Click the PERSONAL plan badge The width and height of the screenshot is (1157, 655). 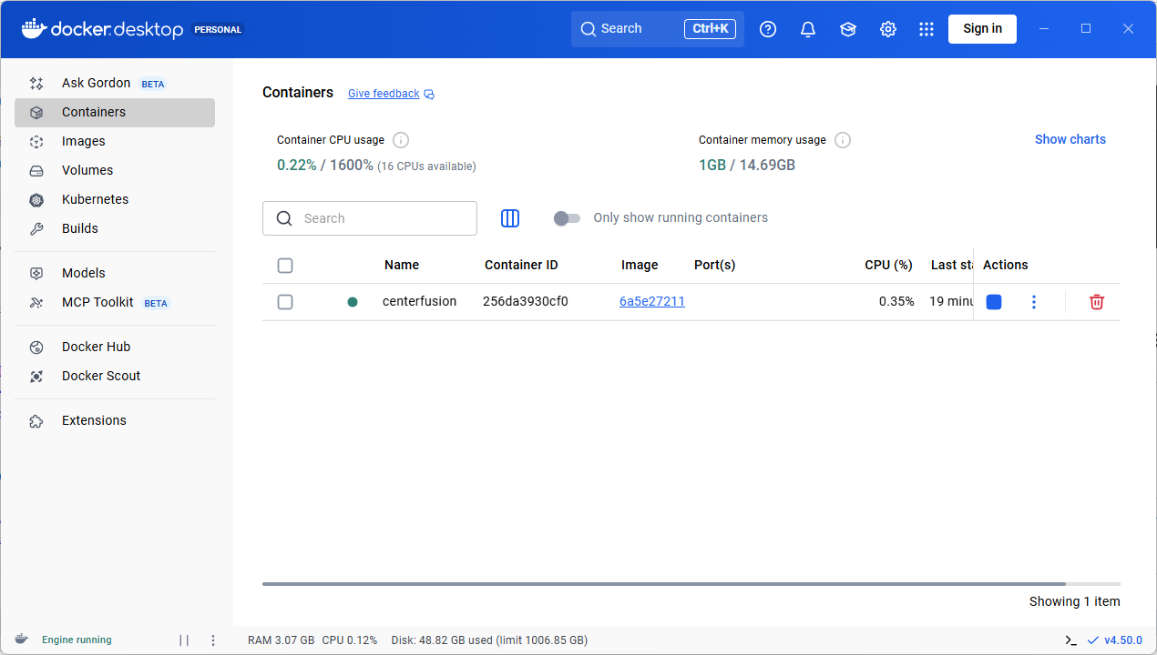point(218,29)
